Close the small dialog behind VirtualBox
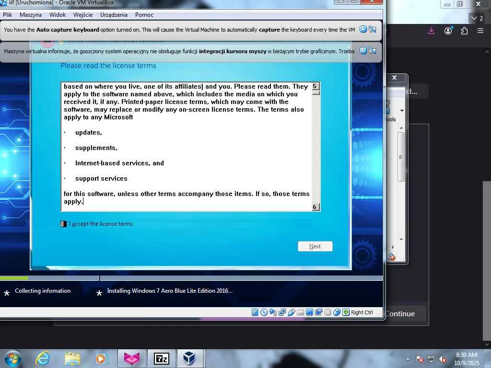Screen dimensions: 491x368 point(395,77)
